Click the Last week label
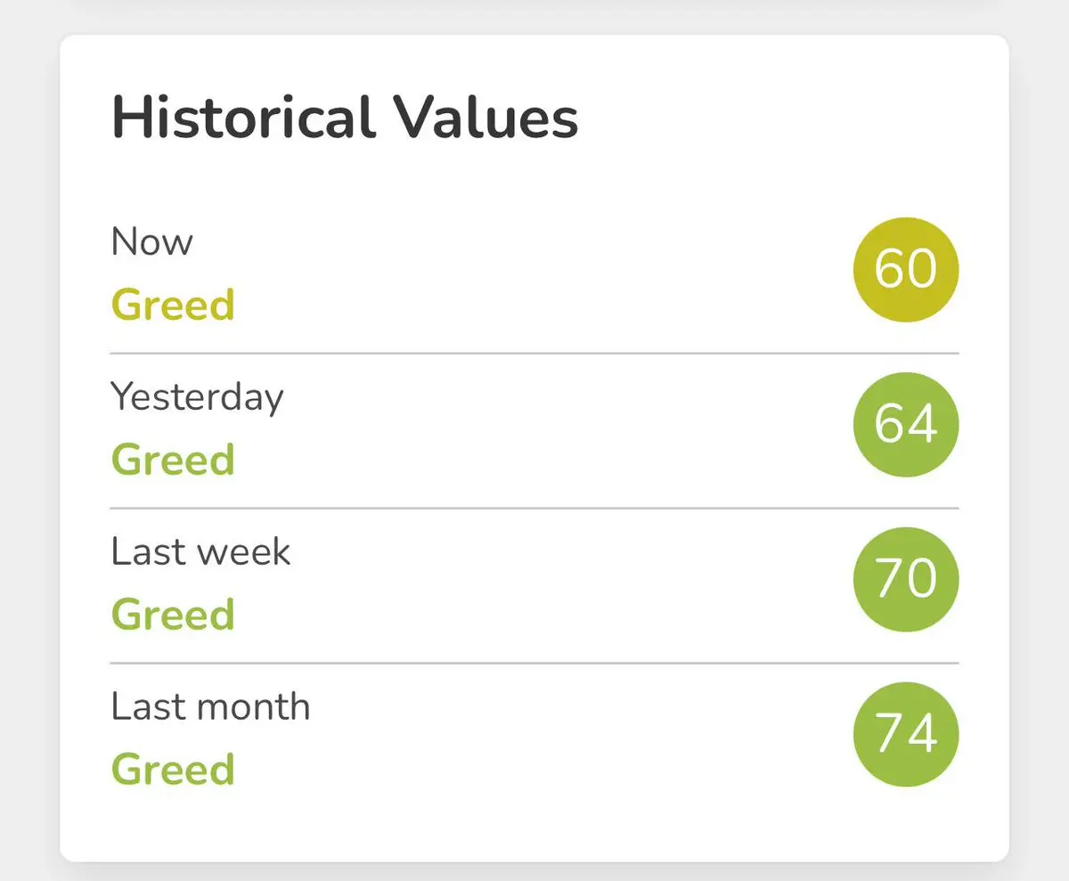Screen dimensions: 1069x881 pos(200,552)
